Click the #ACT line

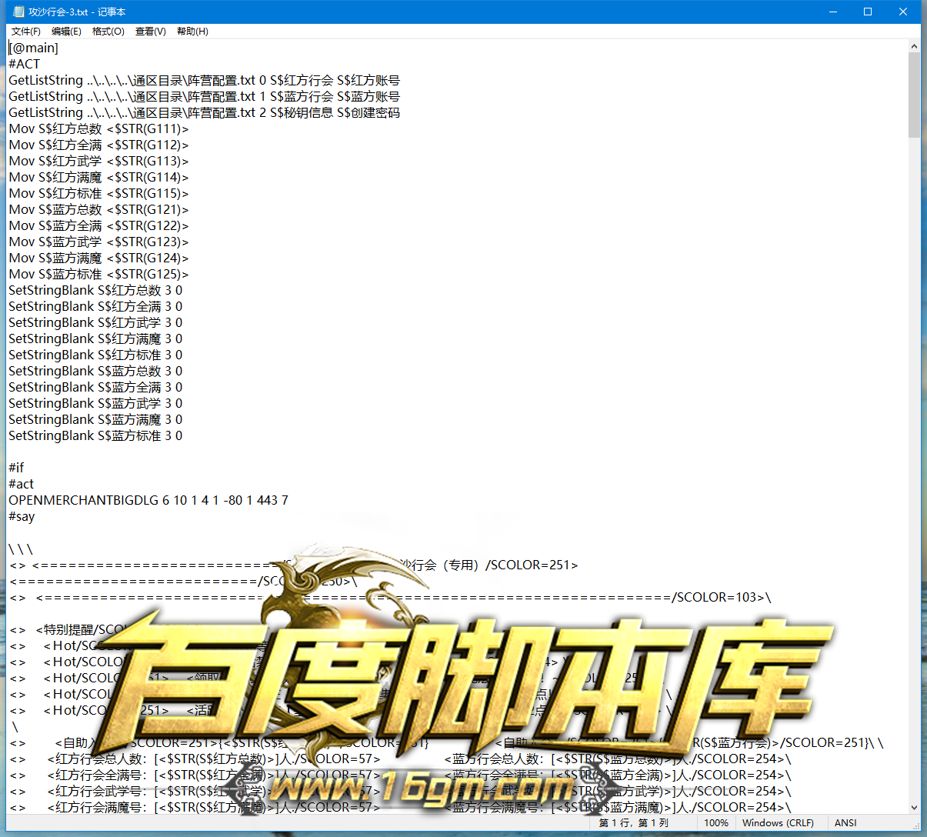24,64
